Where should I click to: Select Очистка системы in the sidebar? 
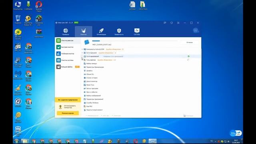point(68,60)
